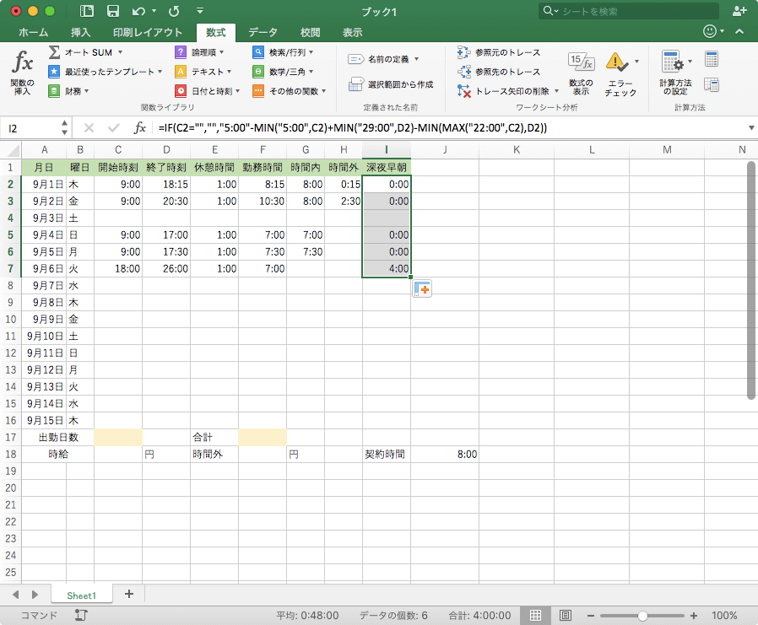Collapse the ribbon with the chevron
Screen dimensions: 758x625
739,31
